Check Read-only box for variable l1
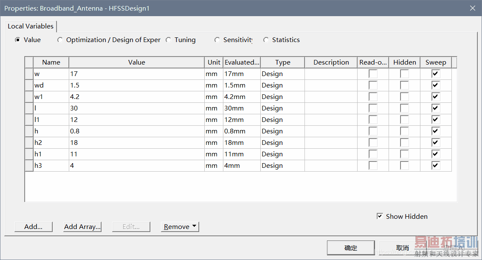The height and width of the screenshot is (260, 482). [x=373, y=120]
